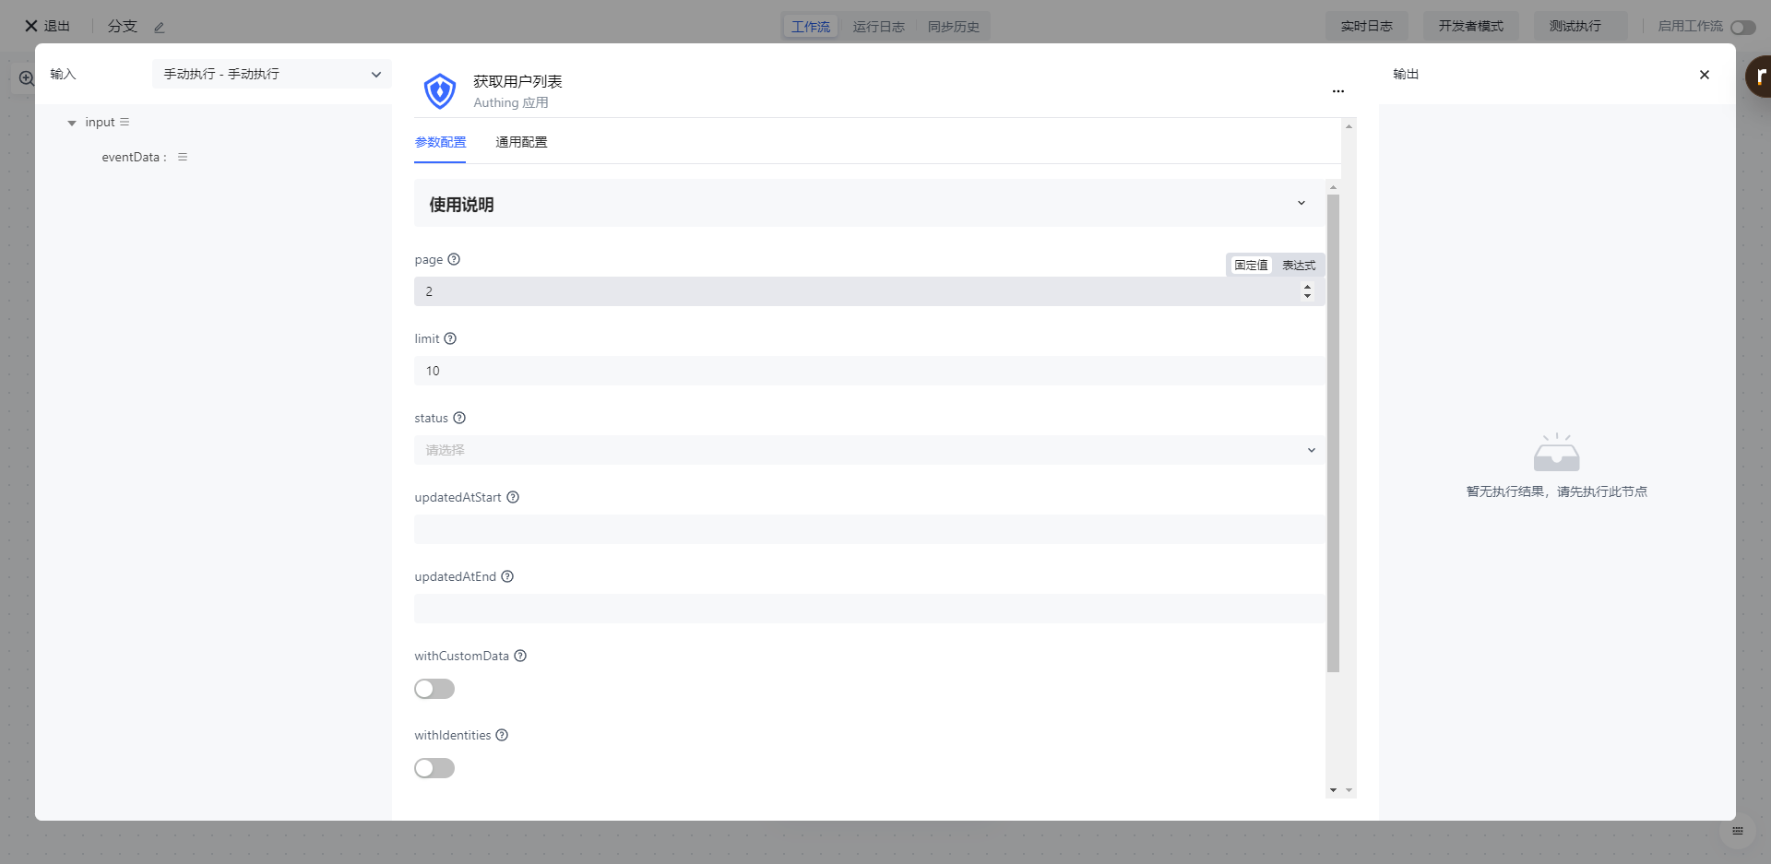Open the 手动执行 input source dropdown
This screenshot has width=1771, height=864.
click(x=271, y=74)
